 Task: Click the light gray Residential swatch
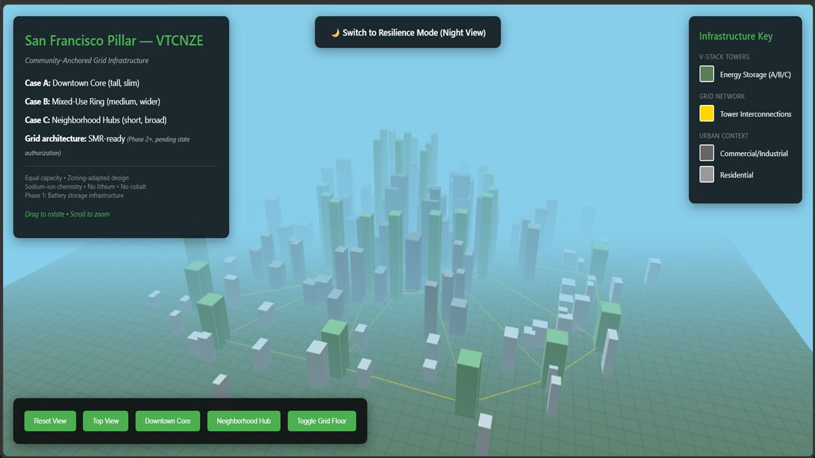tap(707, 175)
